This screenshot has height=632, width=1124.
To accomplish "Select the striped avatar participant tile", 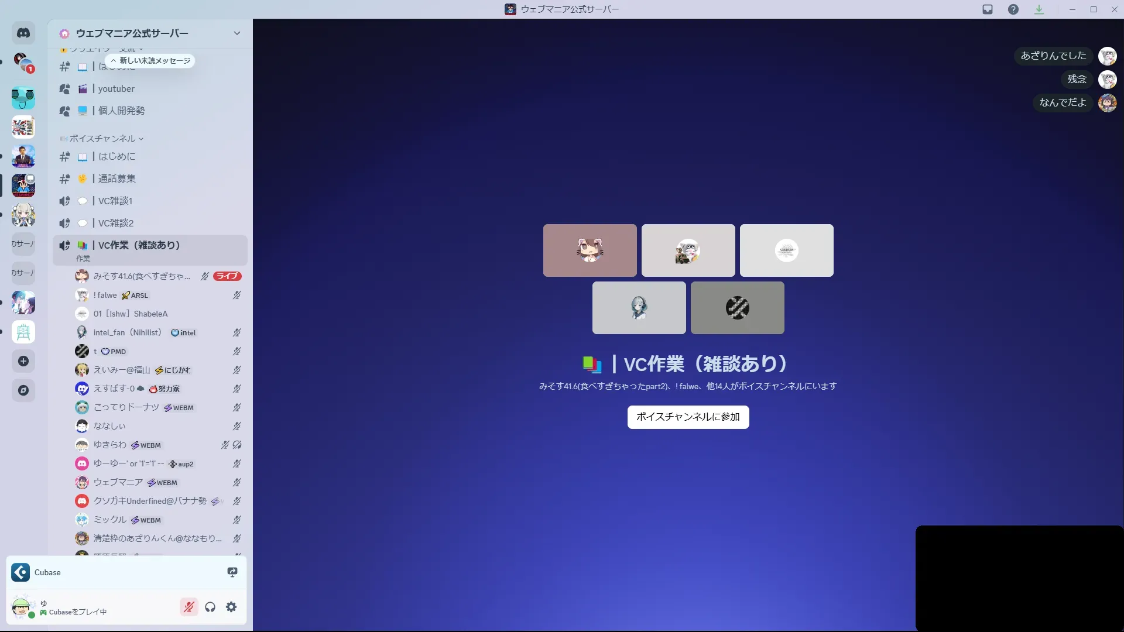I will (737, 308).
